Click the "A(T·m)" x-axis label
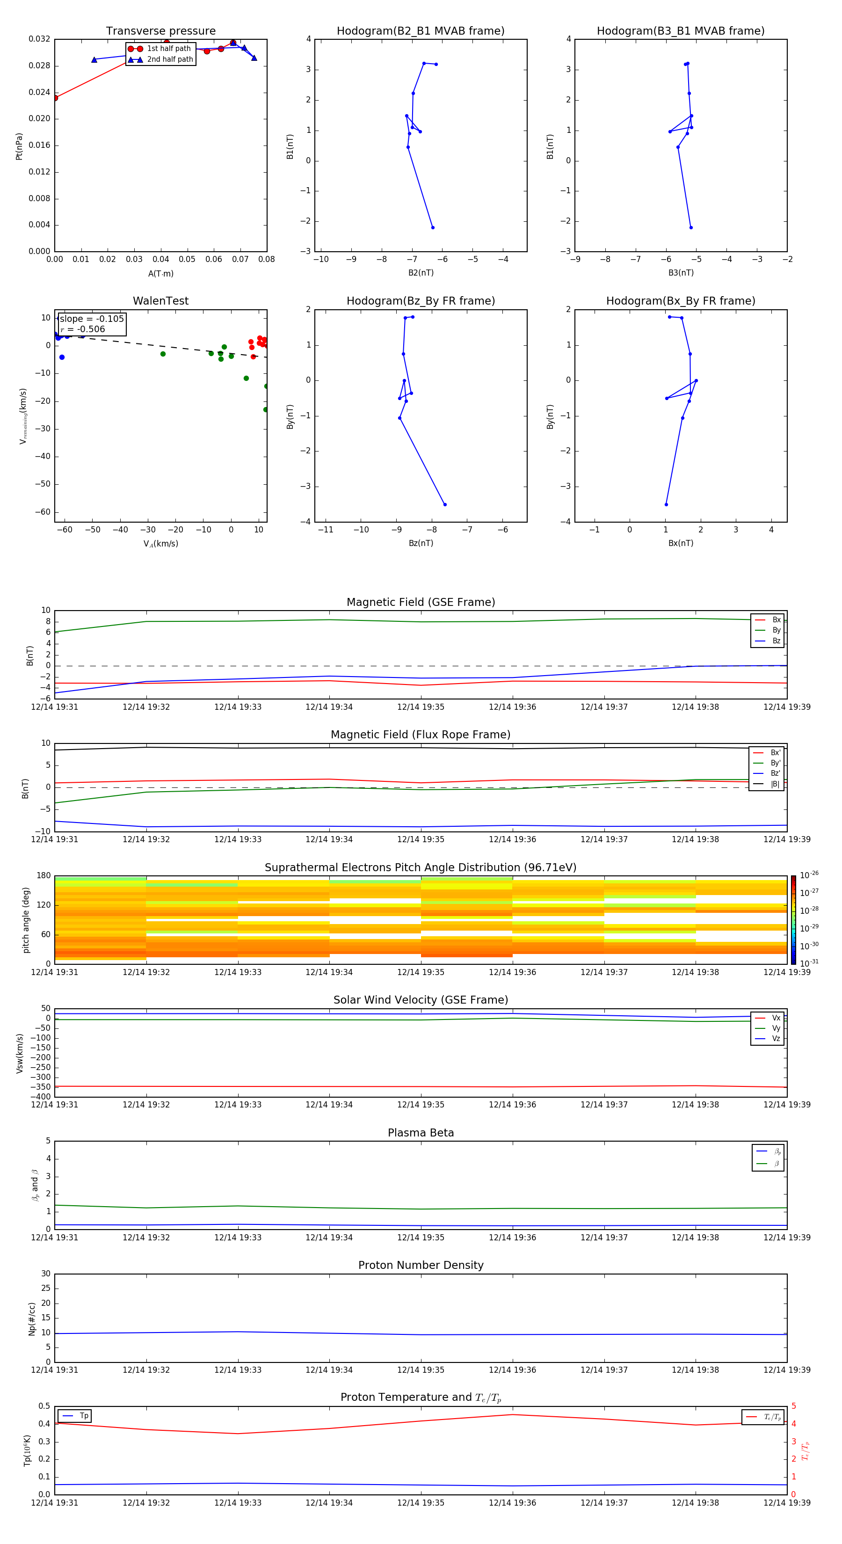The image size is (842, 1544). (160, 274)
